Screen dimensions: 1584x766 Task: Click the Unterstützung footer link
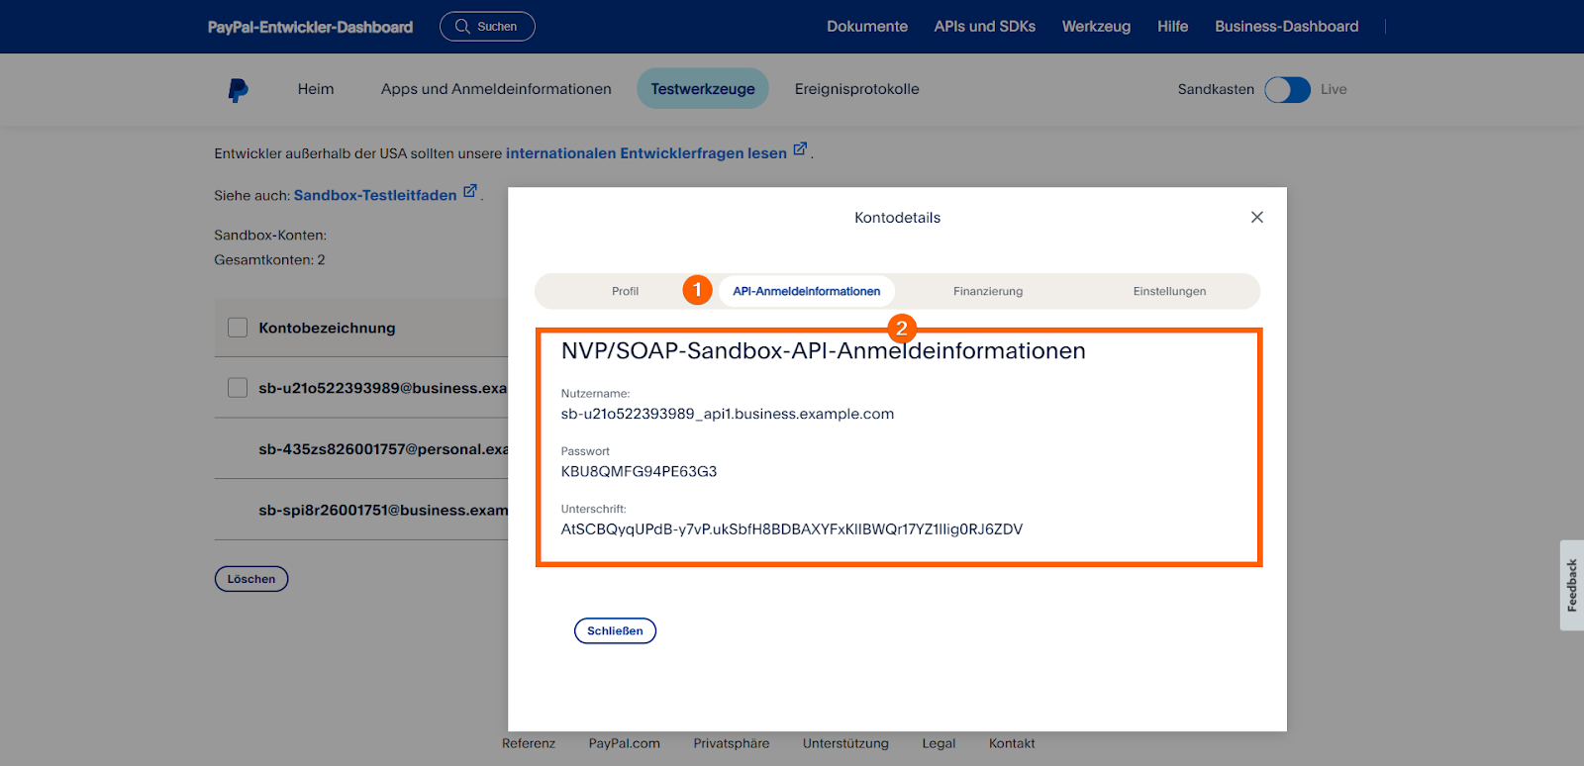point(845,743)
